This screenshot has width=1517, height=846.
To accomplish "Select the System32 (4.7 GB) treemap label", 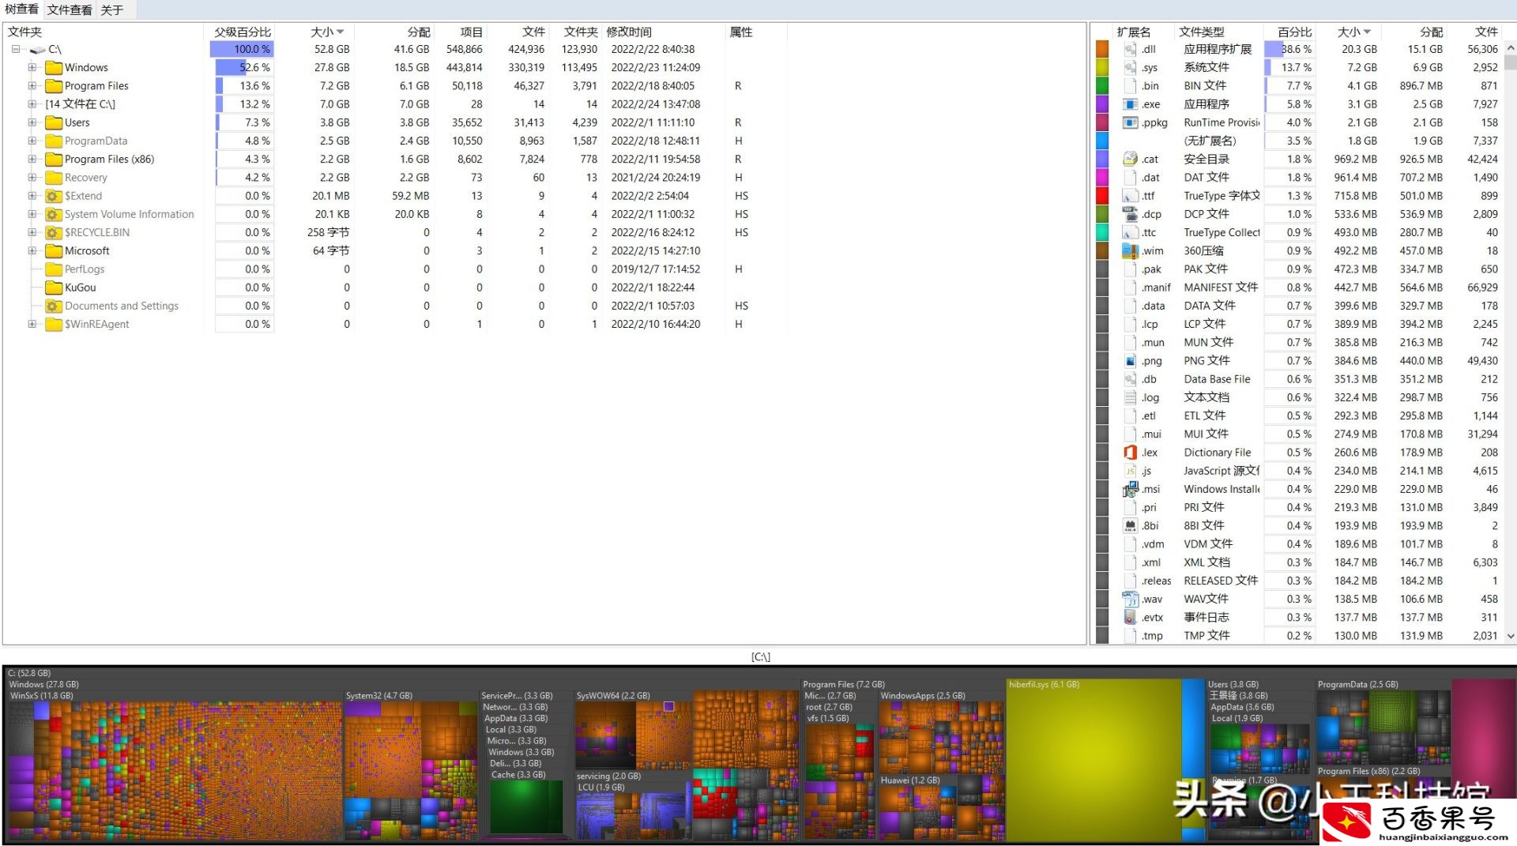I will tap(379, 696).
